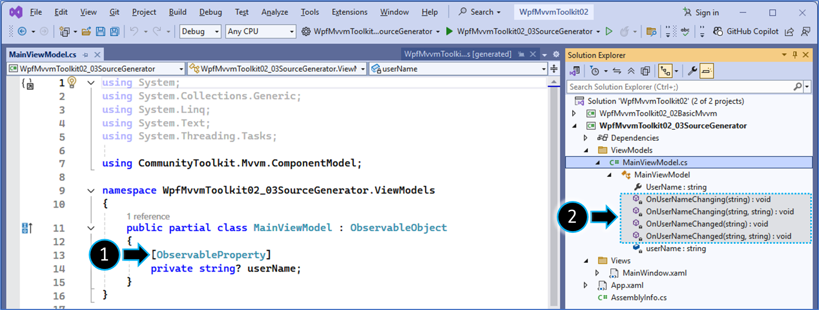Viewport: 819px width, 310px height.
Task: Open the Properties wrench icon in Solution Explorer
Action: (692, 71)
